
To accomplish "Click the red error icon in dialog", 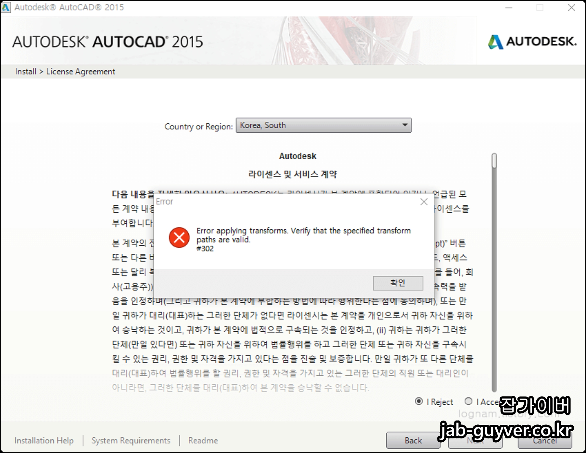I will [179, 238].
